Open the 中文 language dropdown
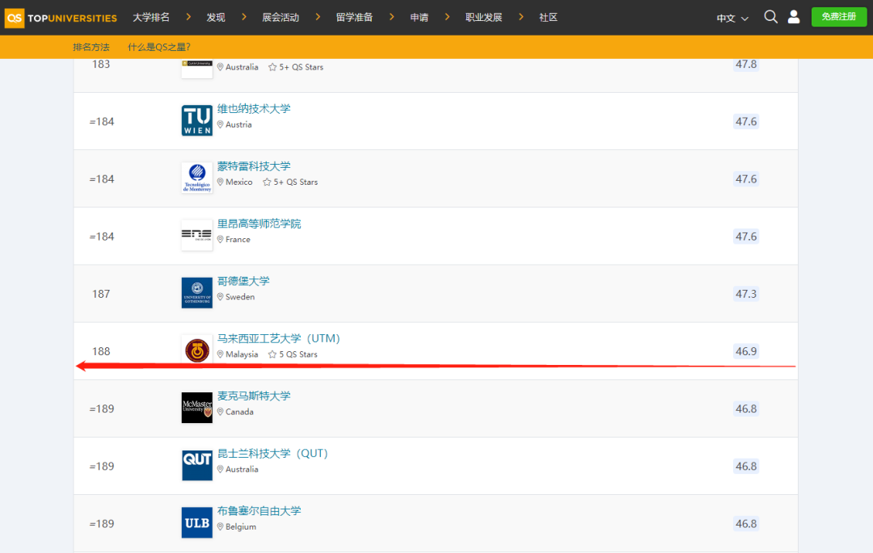The width and height of the screenshot is (873, 553). [732, 19]
